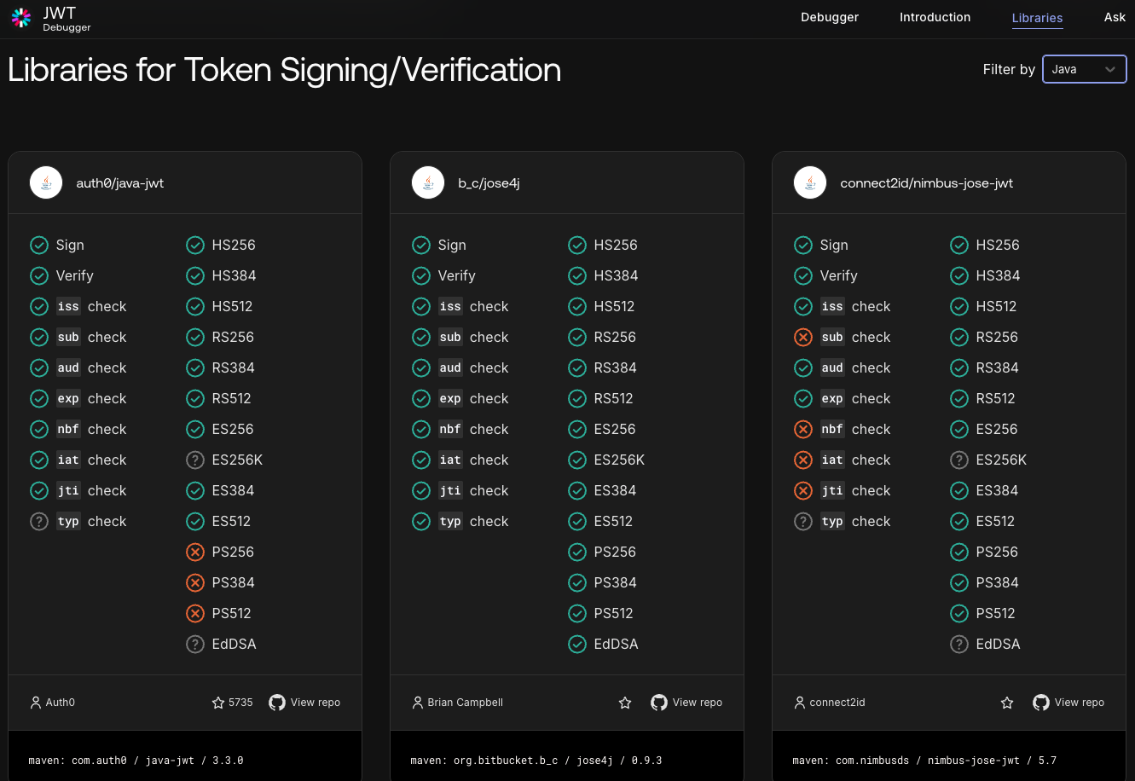The image size is (1135, 781).
Task: Open the Debugger nav item
Action: [830, 17]
